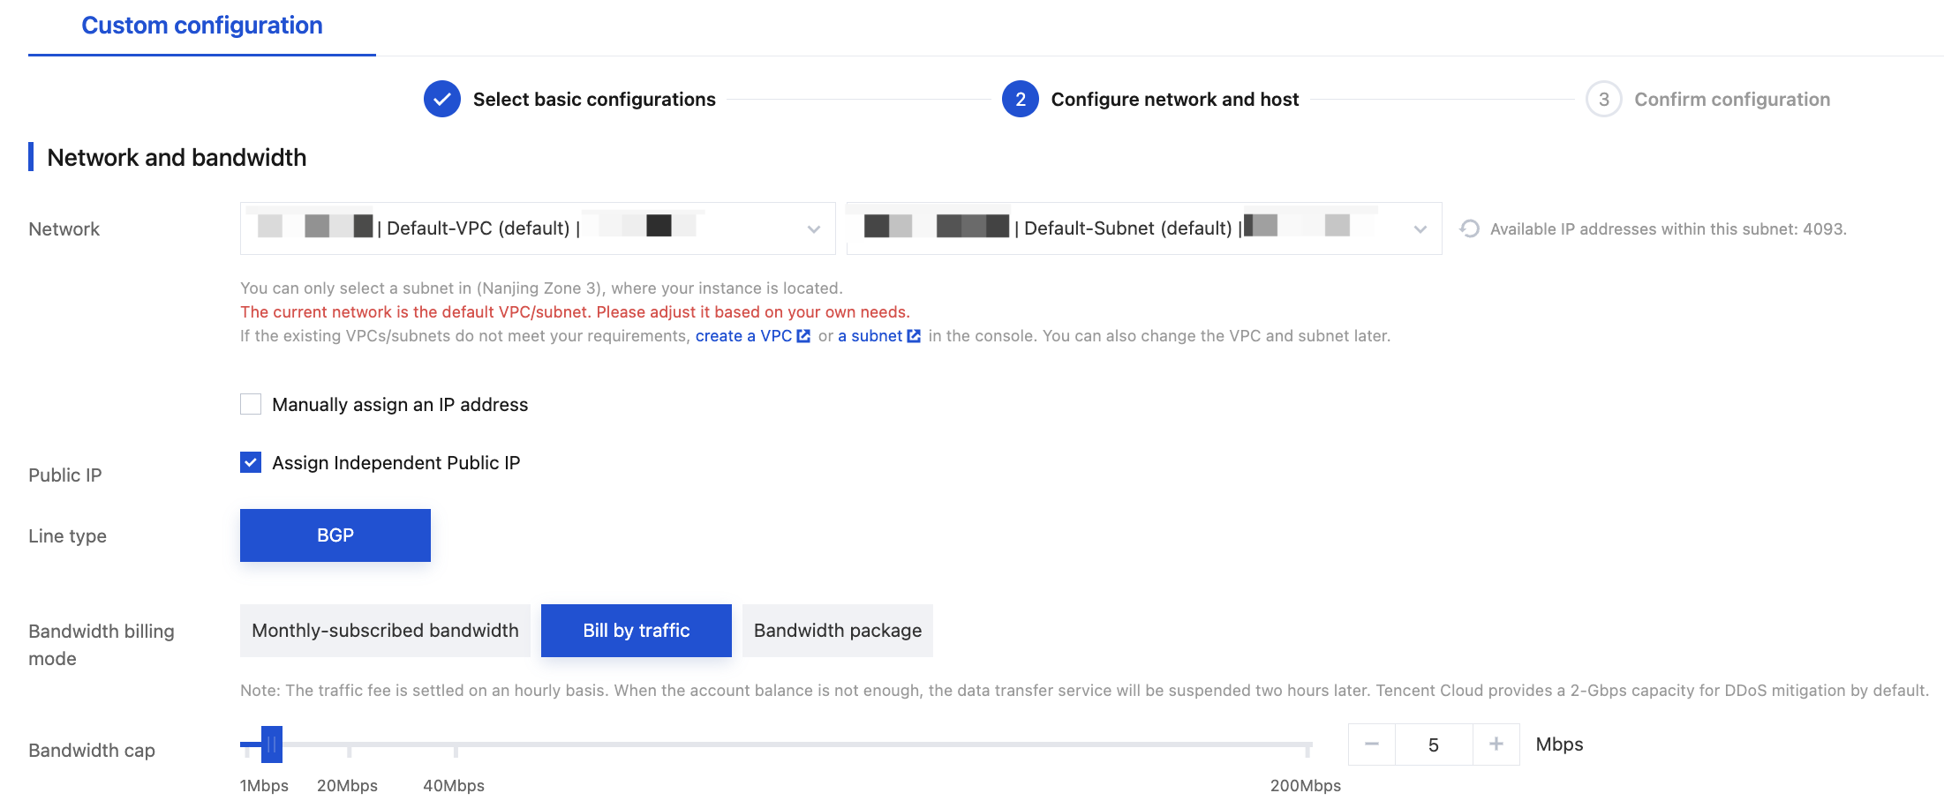Click the external link icon beside a subnet
This screenshot has height=808, width=1944.
click(914, 336)
